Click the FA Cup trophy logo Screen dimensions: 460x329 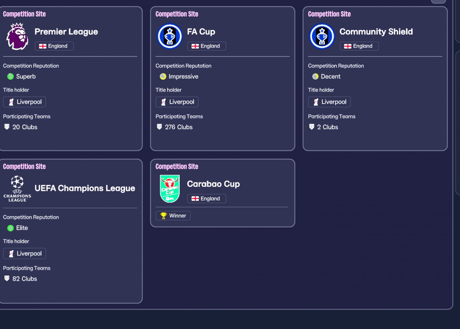pyautogui.click(x=170, y=36)
